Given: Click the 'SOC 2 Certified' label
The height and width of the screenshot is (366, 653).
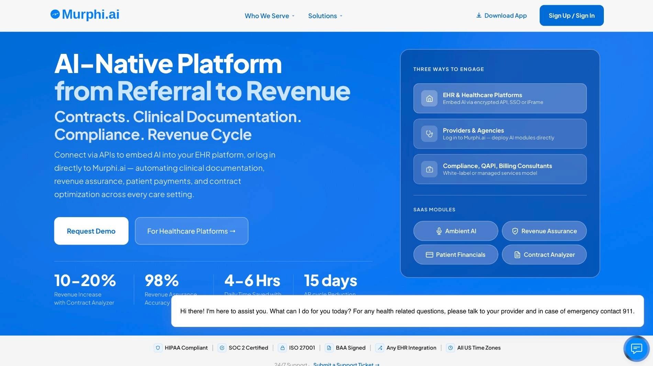Looking at the screenshot, I should (248, 348).
